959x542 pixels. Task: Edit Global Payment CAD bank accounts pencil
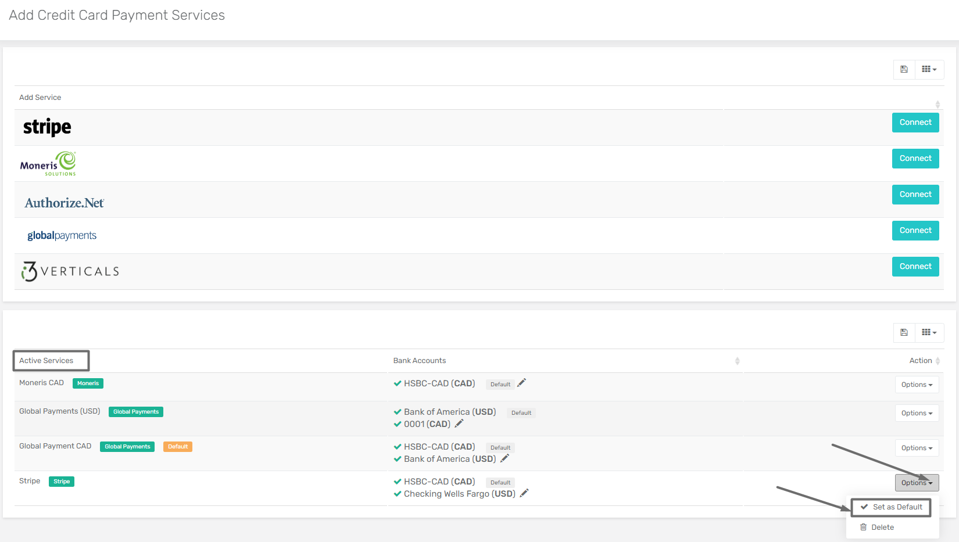[x=504, y=458]
